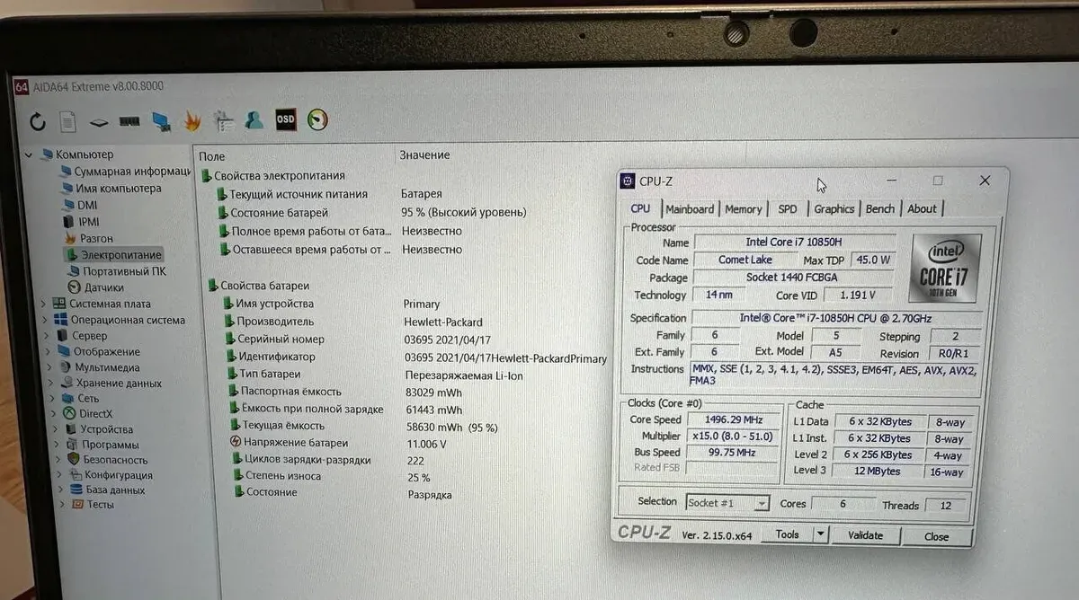Image resolution: width=1079 pixels, height=600 pixels.
Task: Expand the Операционная система node
Action: click(43, 321)
